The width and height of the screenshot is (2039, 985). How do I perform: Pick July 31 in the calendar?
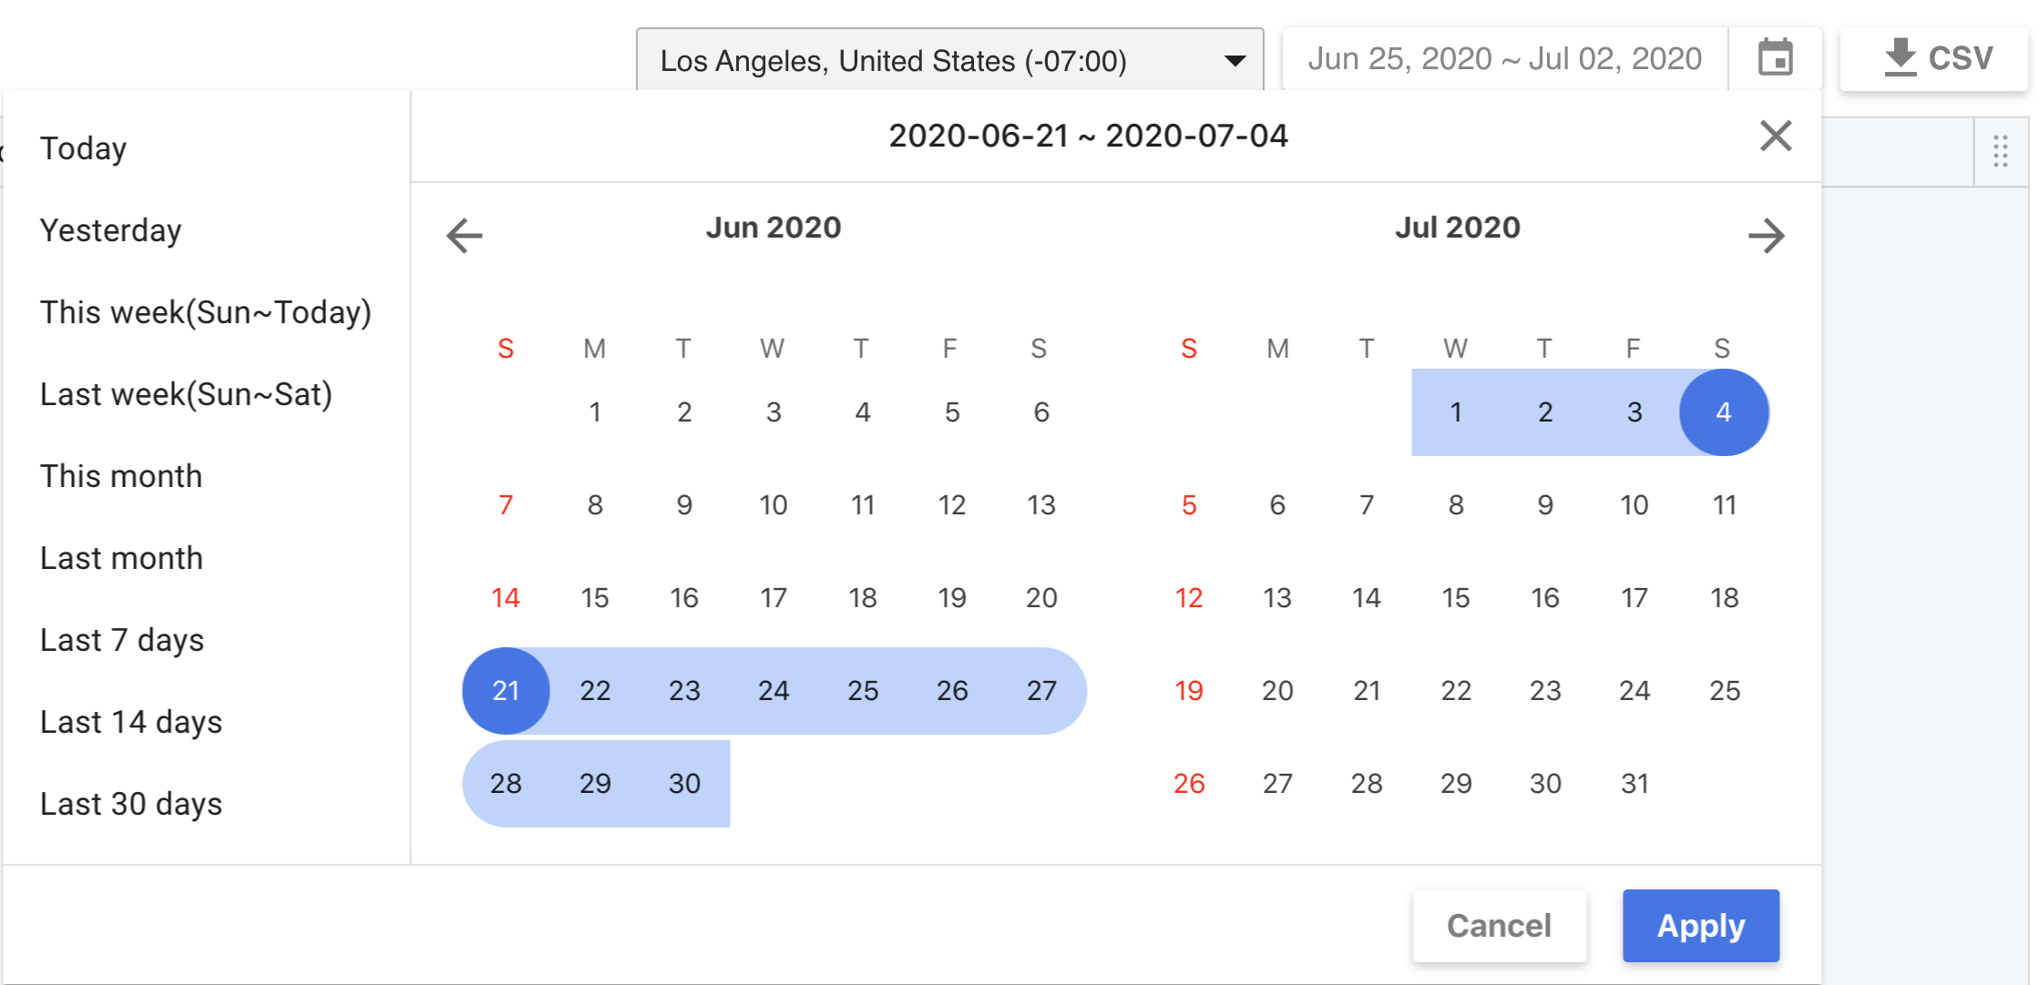1634,784
